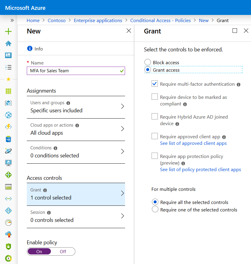Click info icon beside Grant label
251x264 pixels.
tap(45, 190)
